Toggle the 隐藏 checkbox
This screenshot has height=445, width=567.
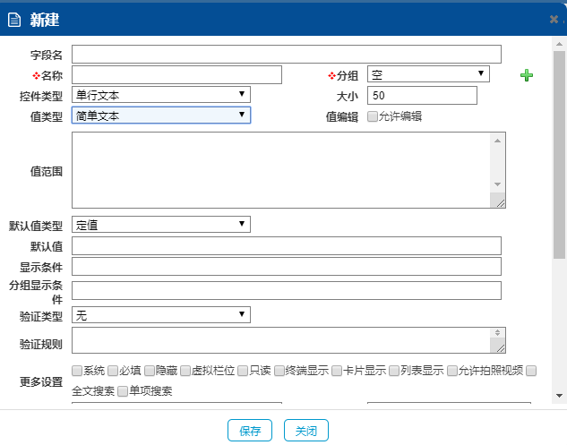150,371
